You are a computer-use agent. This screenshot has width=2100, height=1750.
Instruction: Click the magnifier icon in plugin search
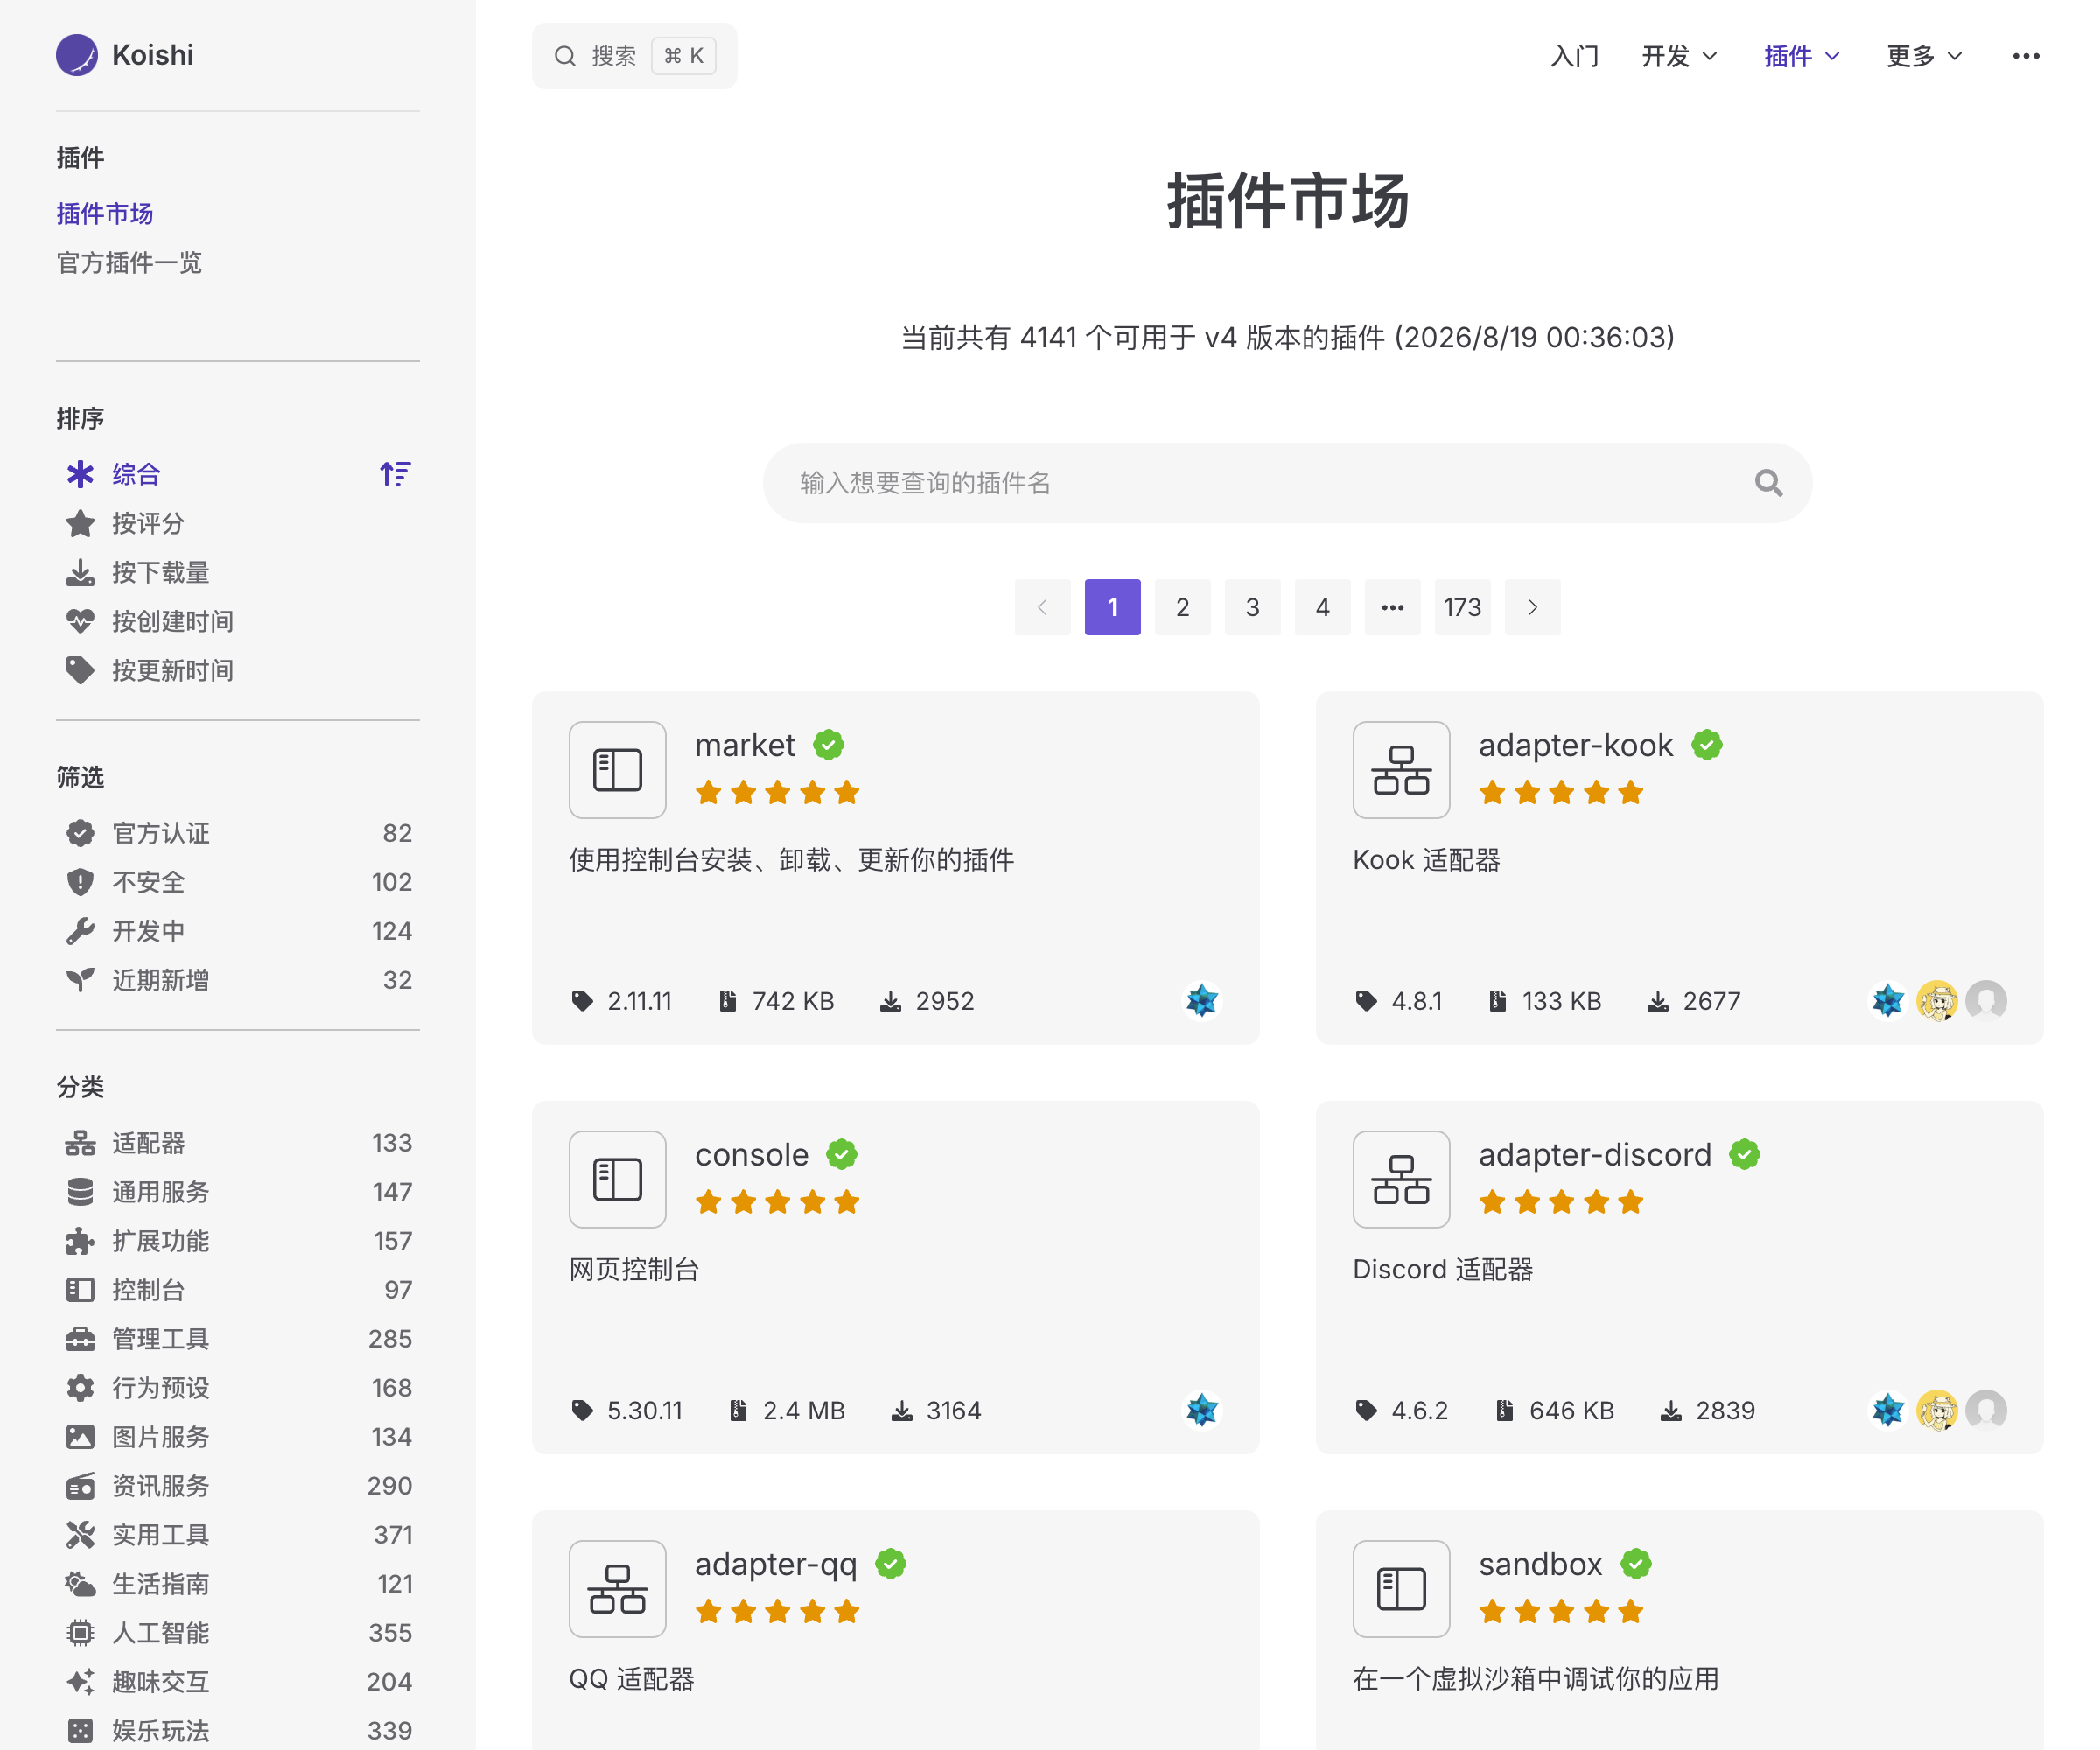1768,483
